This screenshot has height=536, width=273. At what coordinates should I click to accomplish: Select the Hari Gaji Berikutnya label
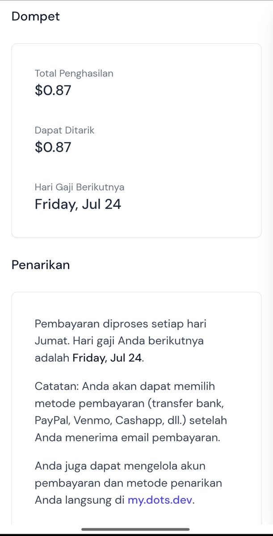click(x=80, y=187)
